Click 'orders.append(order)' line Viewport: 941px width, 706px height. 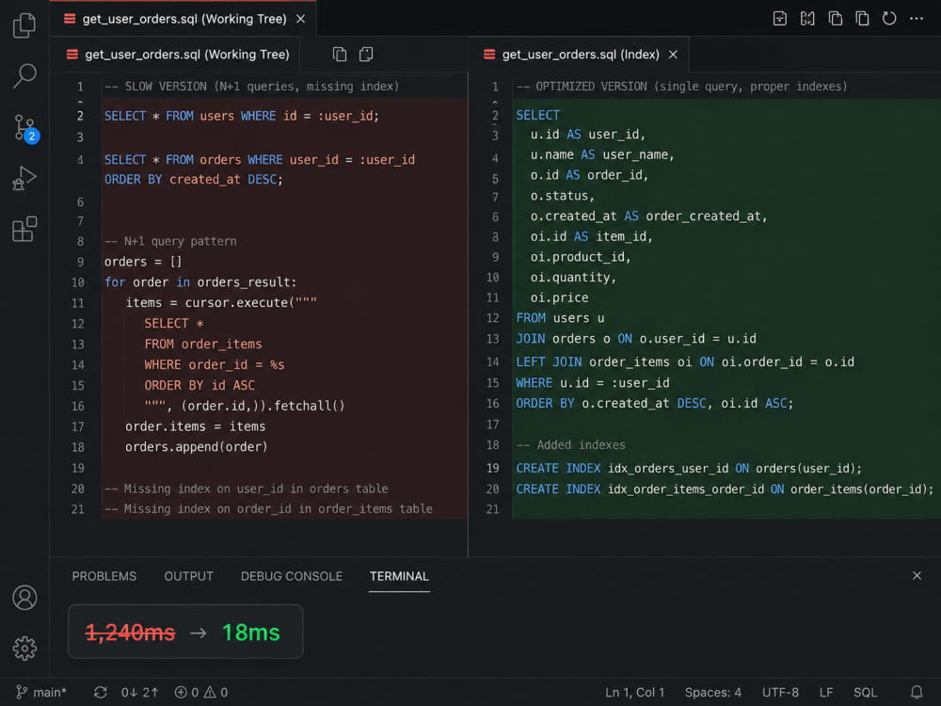[x=197, y=446]
